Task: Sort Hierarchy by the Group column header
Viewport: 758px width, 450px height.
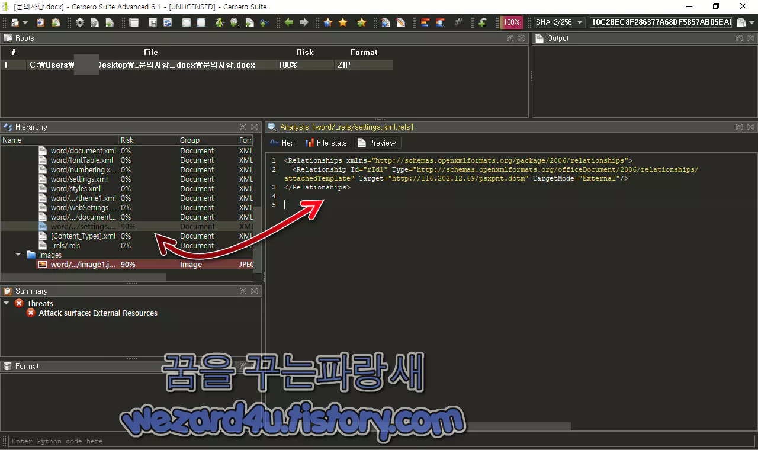Action: coord(207,140)
